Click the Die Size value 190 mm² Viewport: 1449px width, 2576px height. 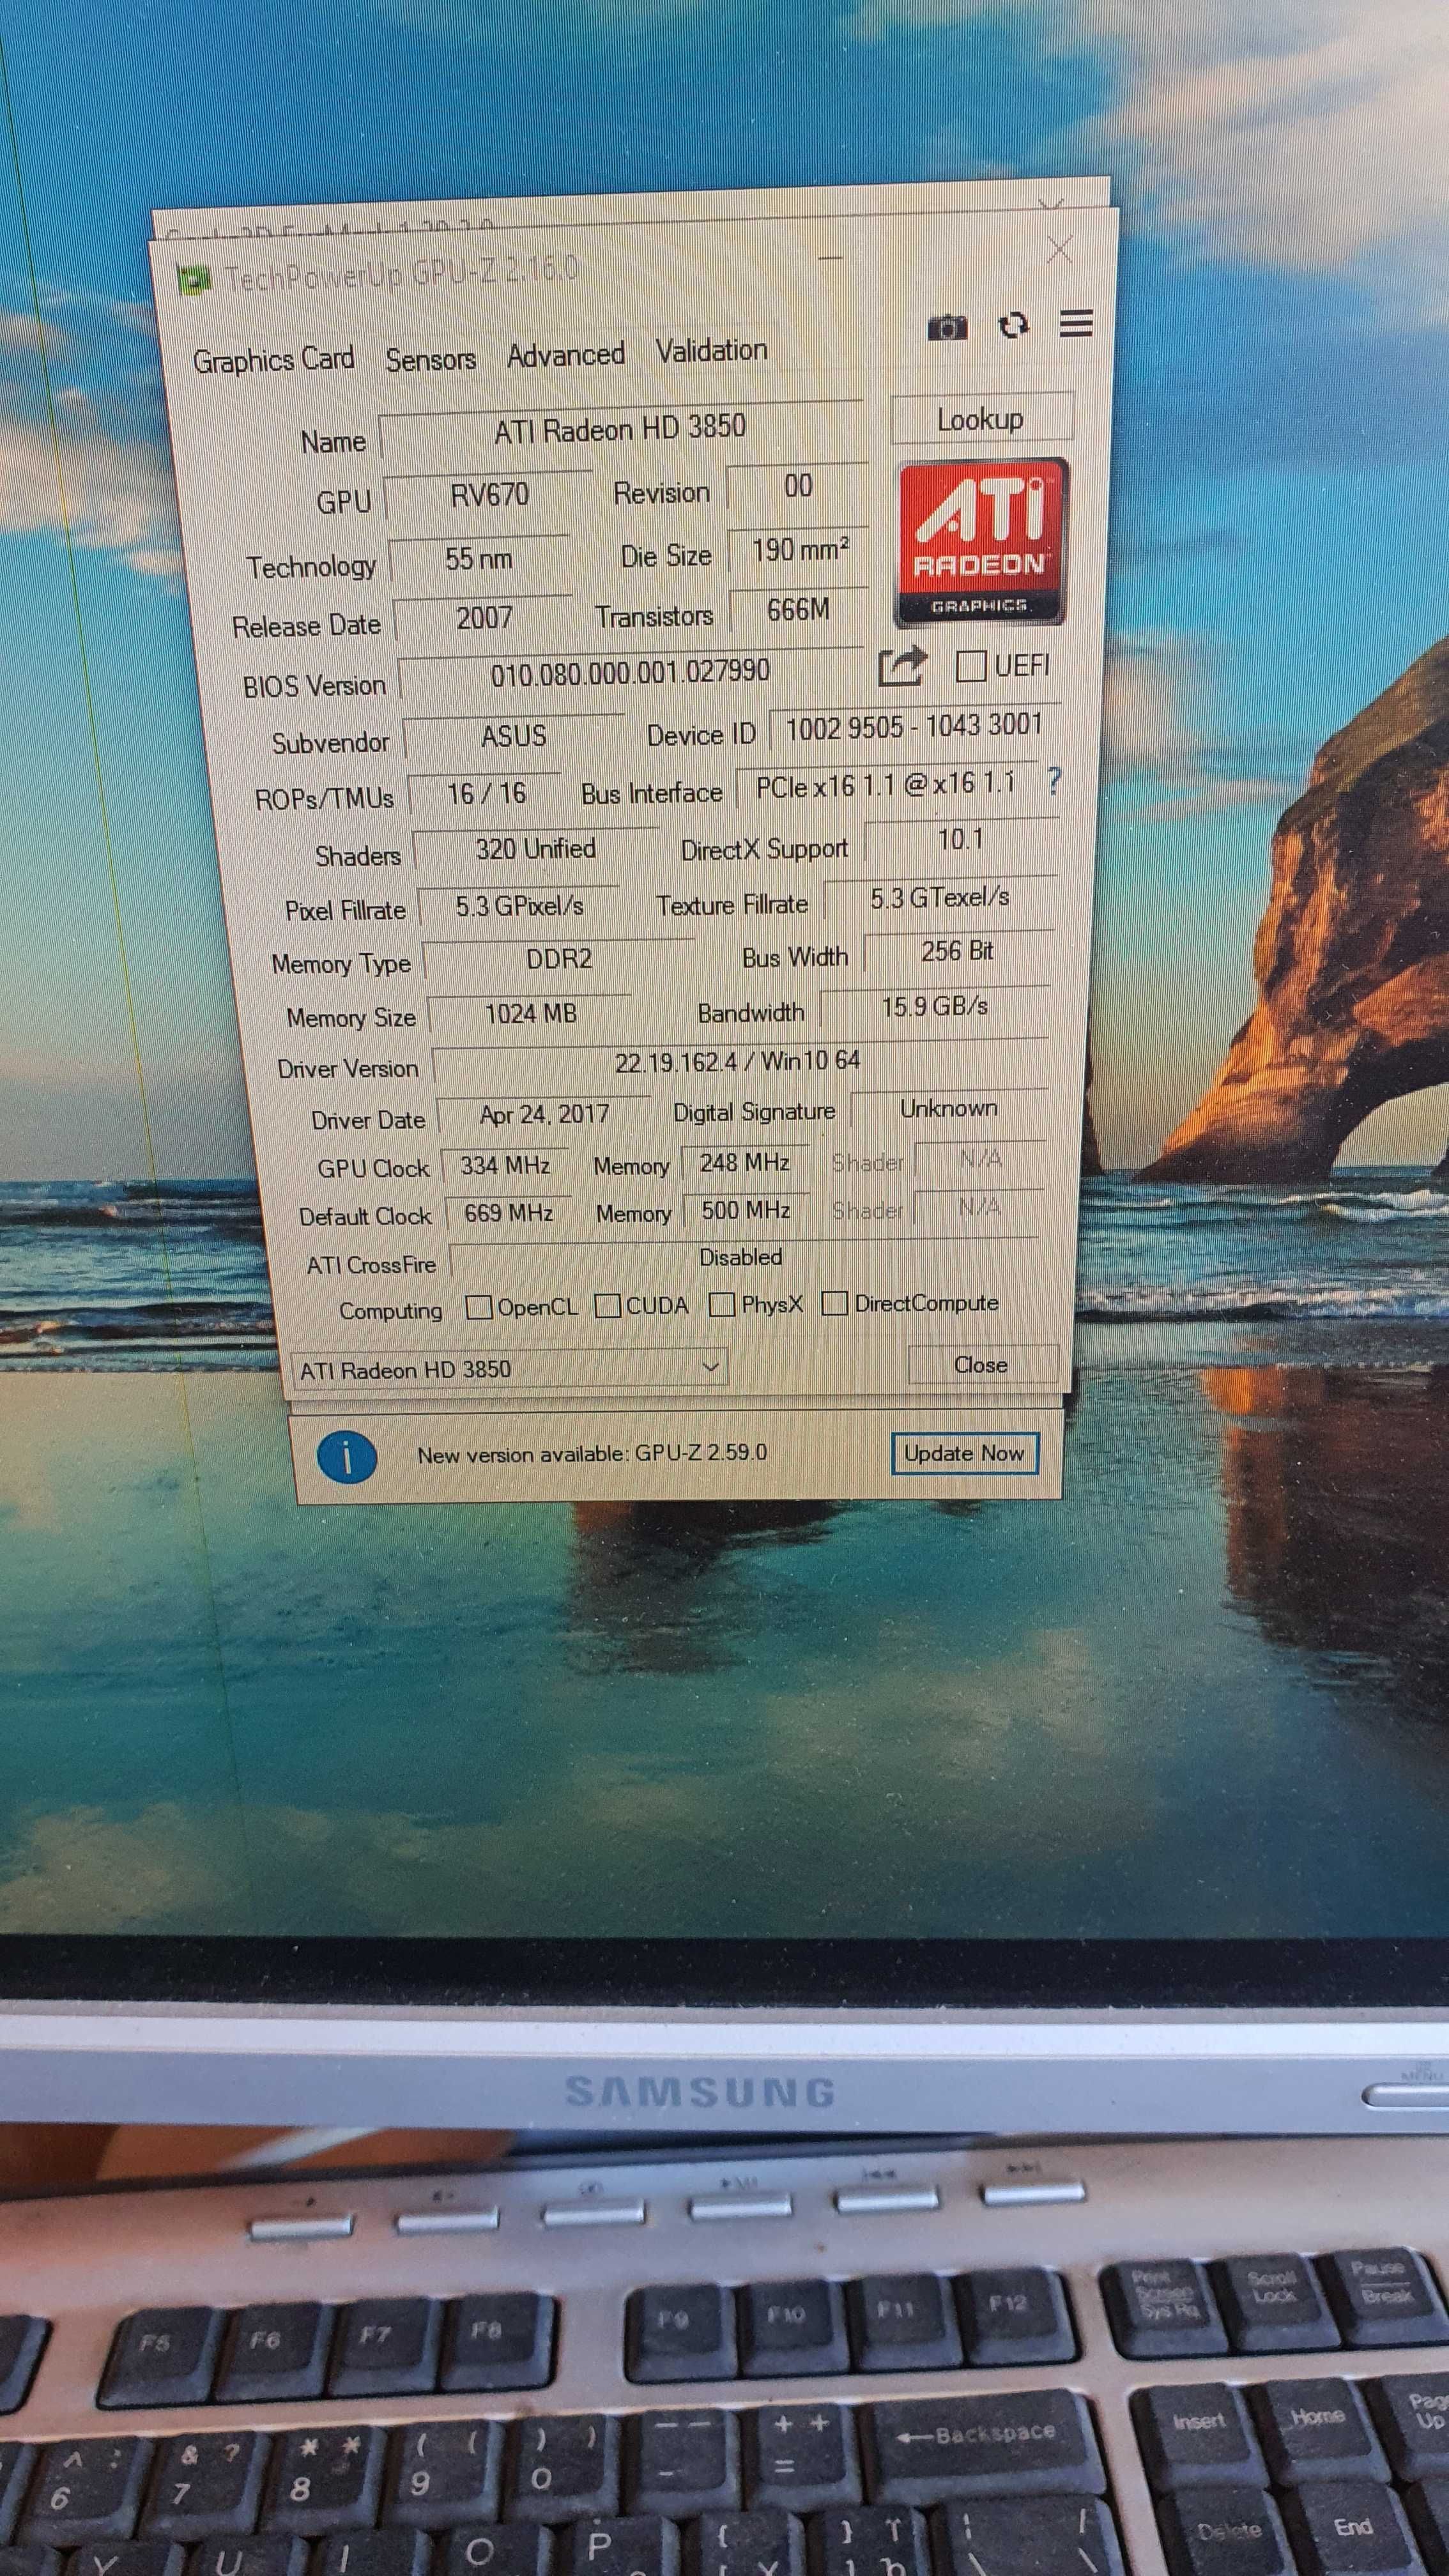(x=799, y=550)
